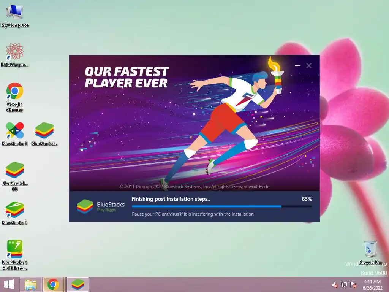Select the BlueStacksI... installer icon beside BlueStacks X
This screenshot has width=389, height=292.
click(x=44, y=134)
